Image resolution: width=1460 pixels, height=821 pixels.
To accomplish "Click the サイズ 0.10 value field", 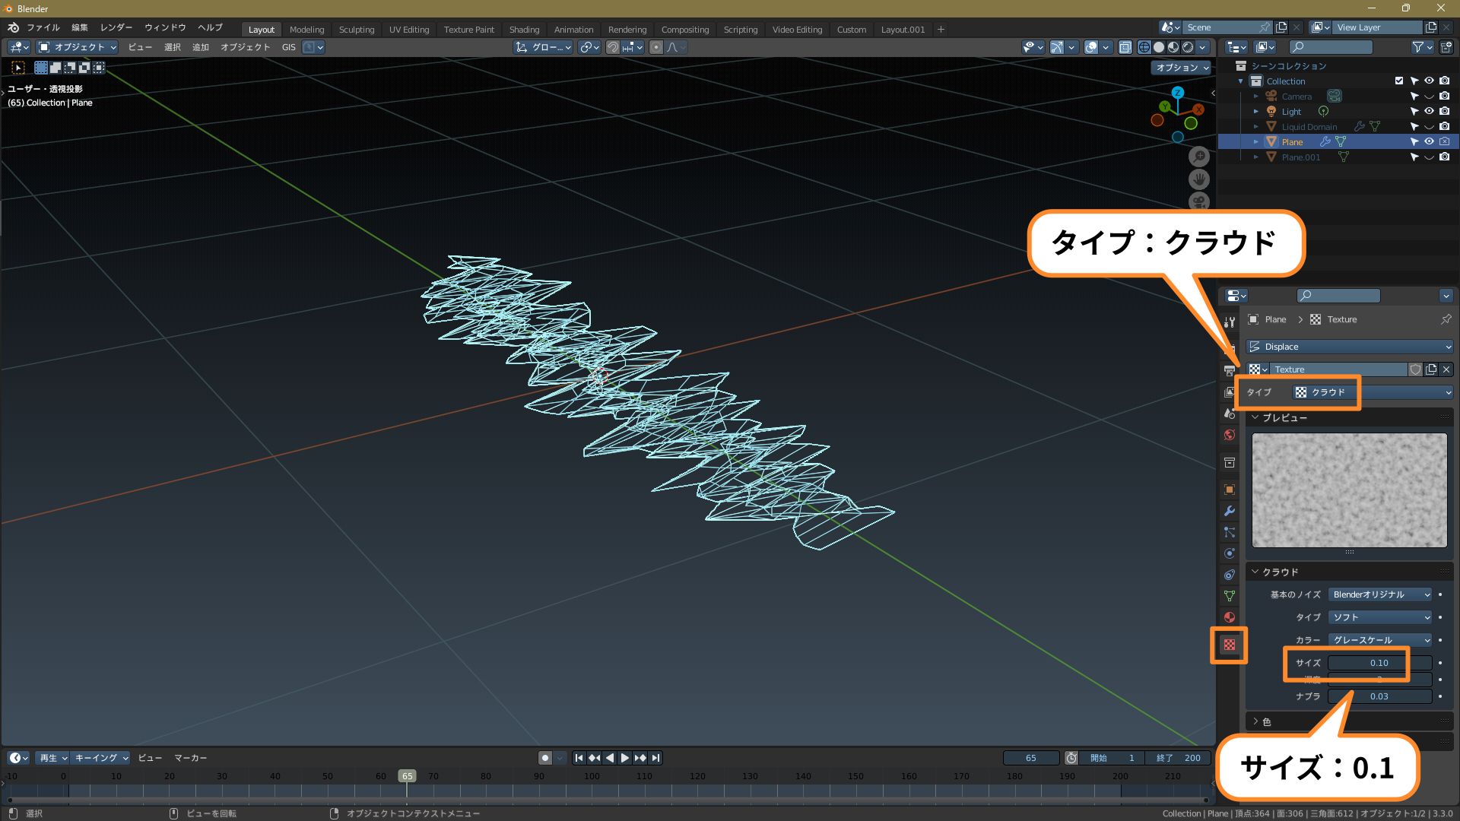I will point(1379,663).
